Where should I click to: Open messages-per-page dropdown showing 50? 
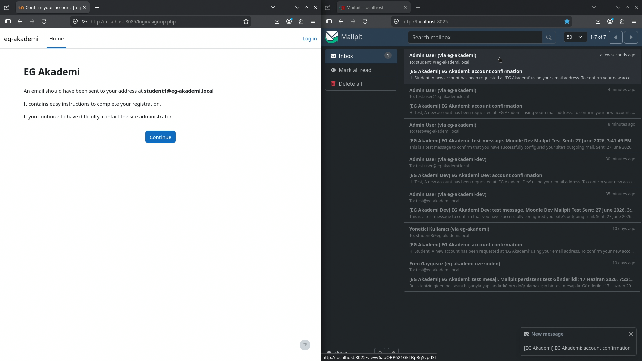575,37
